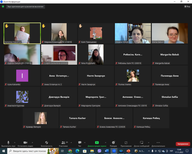Viewport: 192px width, 154px height.
Task: Click the green encryption shield icon
Action: (3, 7)
